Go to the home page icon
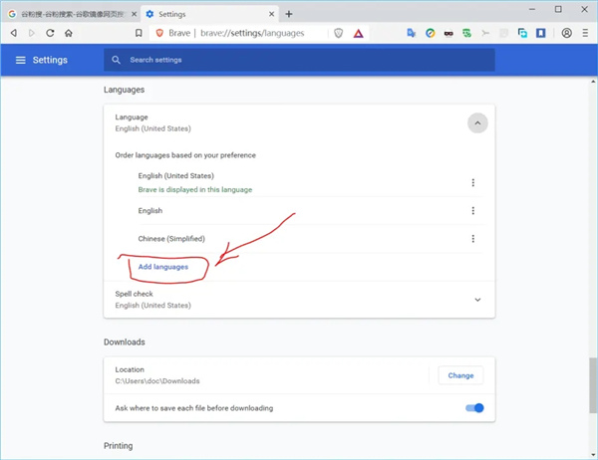Screen dimensions: 598x460 coord(69,33)
